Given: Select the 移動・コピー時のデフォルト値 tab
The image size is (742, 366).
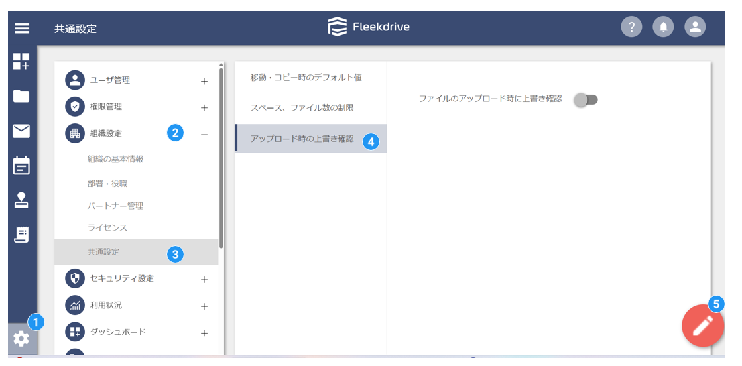Looking at the screenshot, I should point(306,78).
